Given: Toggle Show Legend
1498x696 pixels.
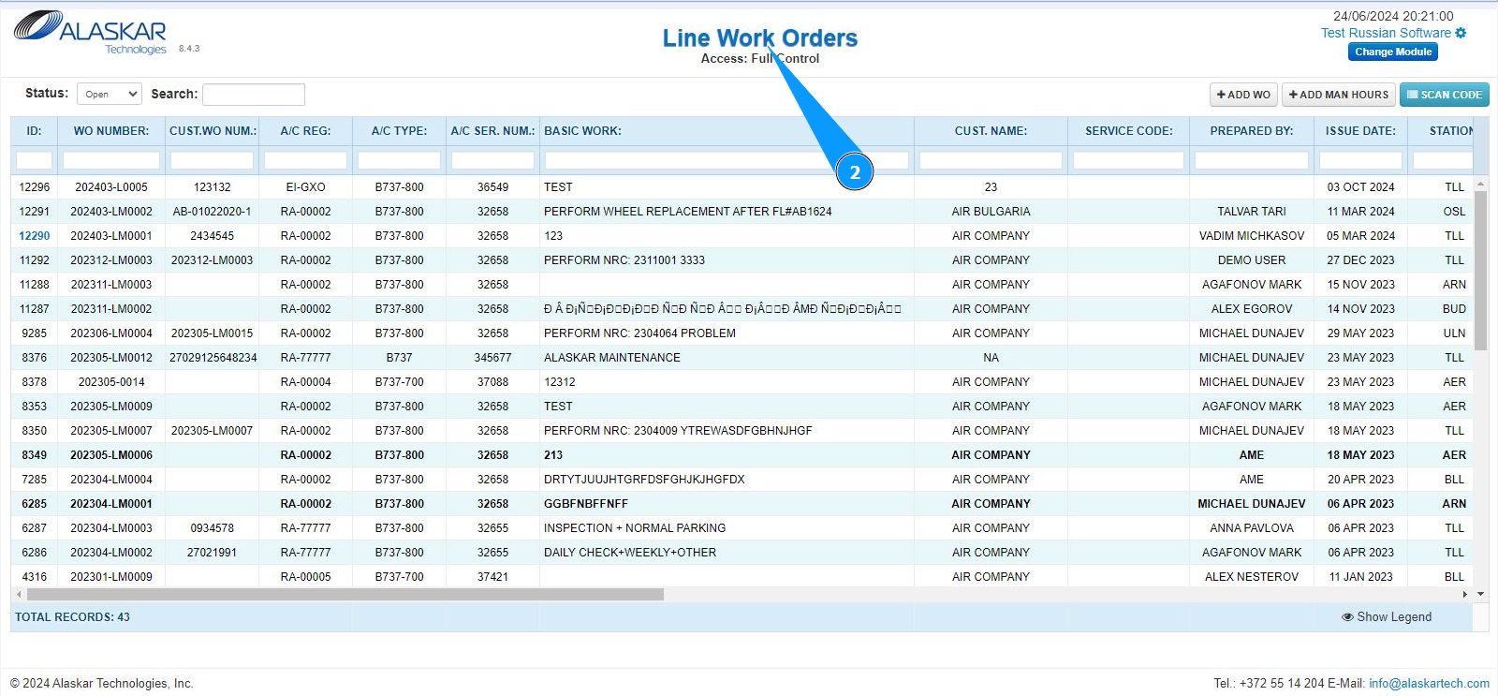Looking at the screenshot, I should click(1387, 617).
